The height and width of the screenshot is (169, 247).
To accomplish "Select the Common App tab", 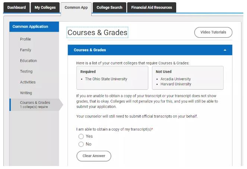I will [76, 8].
